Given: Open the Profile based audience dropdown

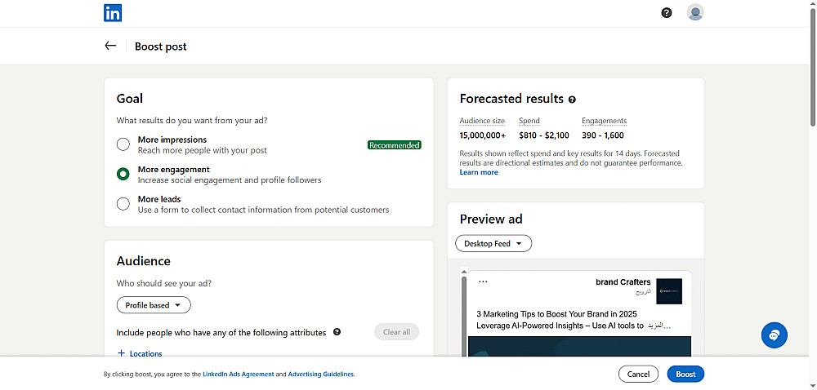Looking at the screenshot, I should coord(154,305).
